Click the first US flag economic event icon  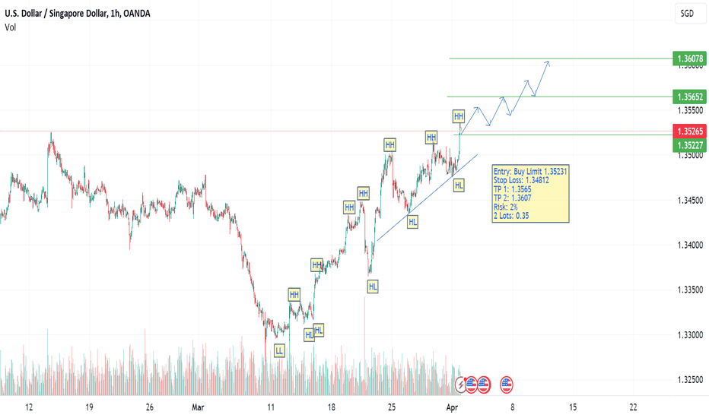471,385
